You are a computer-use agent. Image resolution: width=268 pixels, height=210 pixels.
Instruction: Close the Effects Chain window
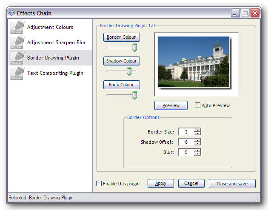[x=255, y=13]
